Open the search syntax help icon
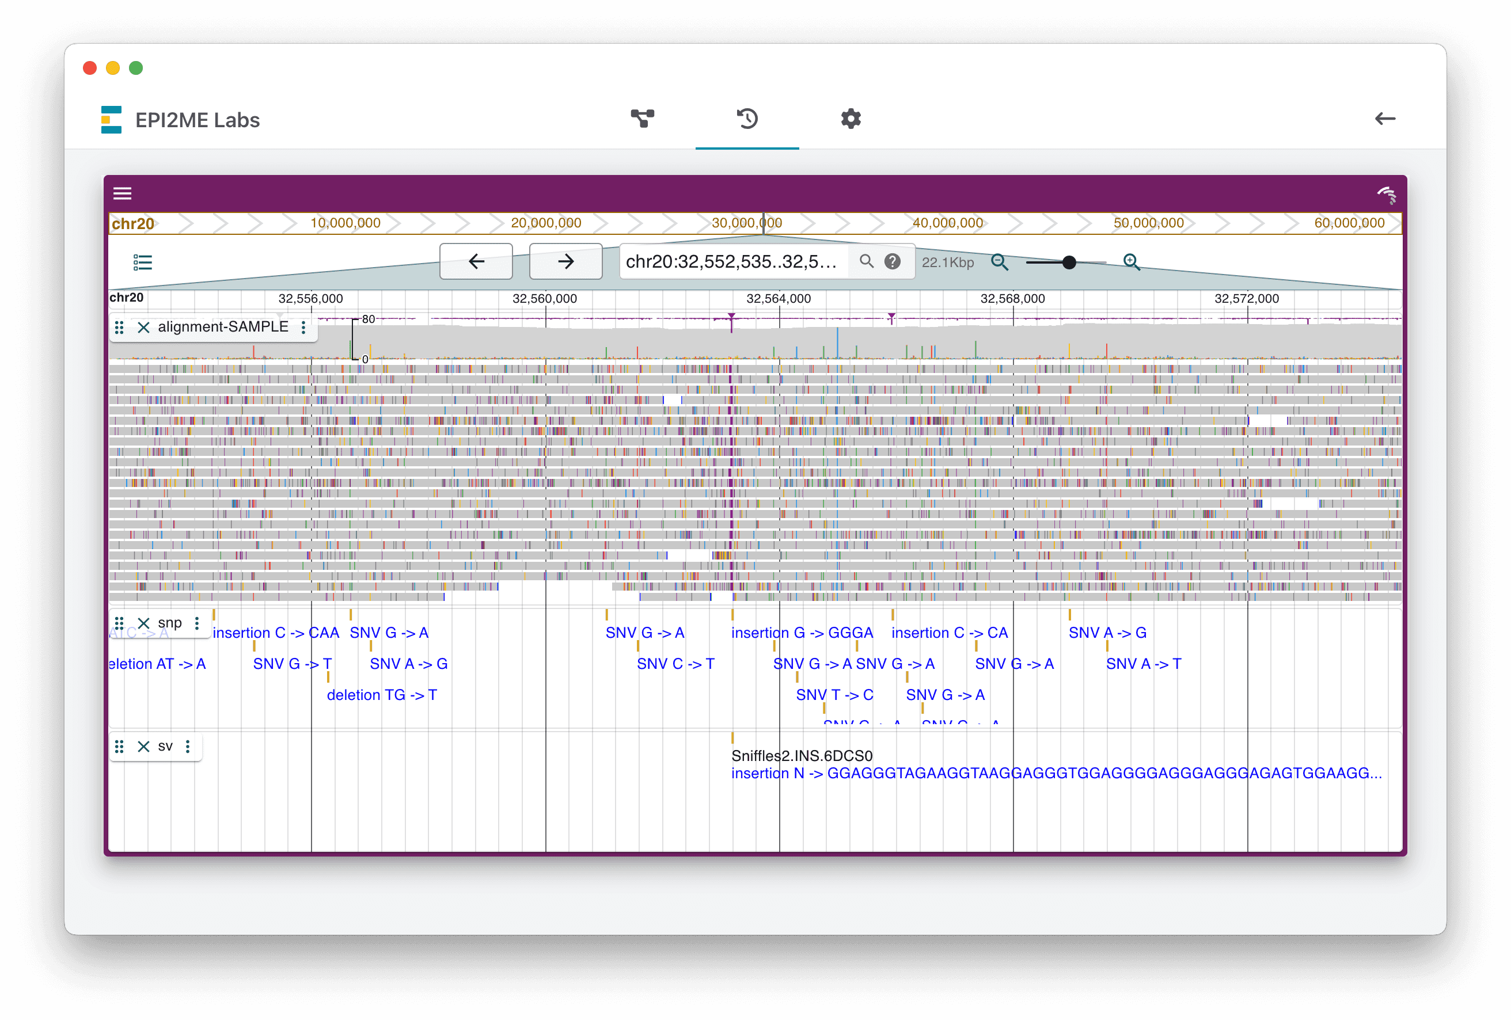This screenshot has width=1511, height=1020. tap(893, 261)
